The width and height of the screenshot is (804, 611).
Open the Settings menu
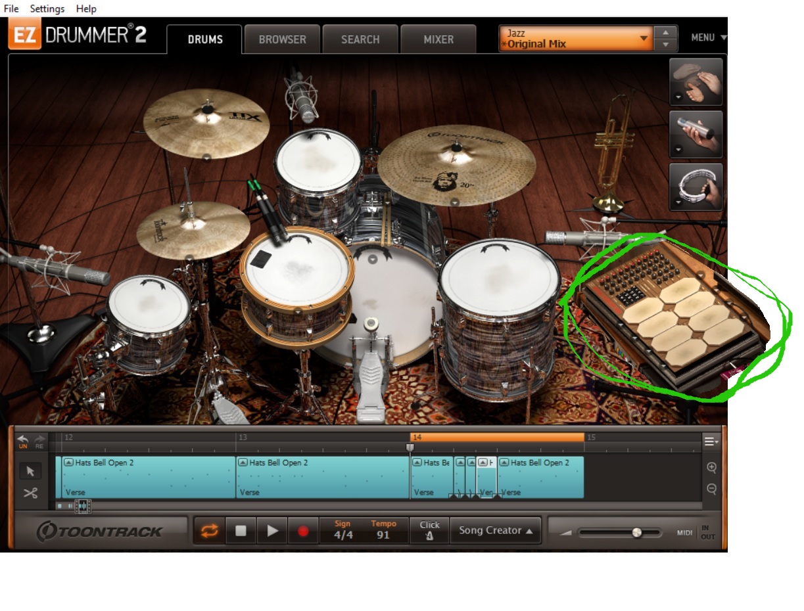[x=47, y=9]
